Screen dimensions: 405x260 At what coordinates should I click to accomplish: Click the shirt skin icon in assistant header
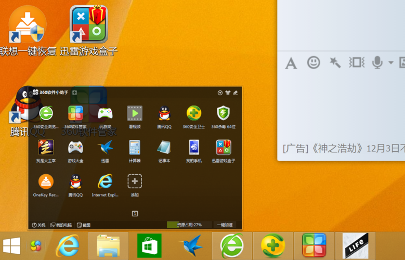(x=228, y=93)
